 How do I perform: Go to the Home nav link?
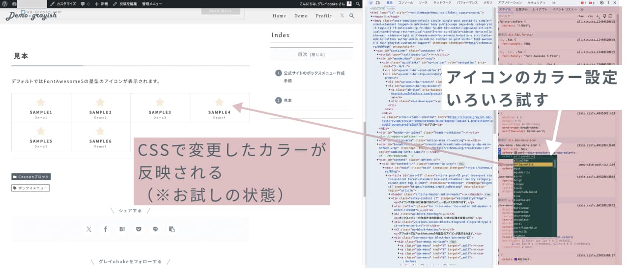(x=279, y=16)
